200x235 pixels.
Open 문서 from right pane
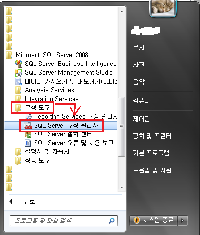139,48
